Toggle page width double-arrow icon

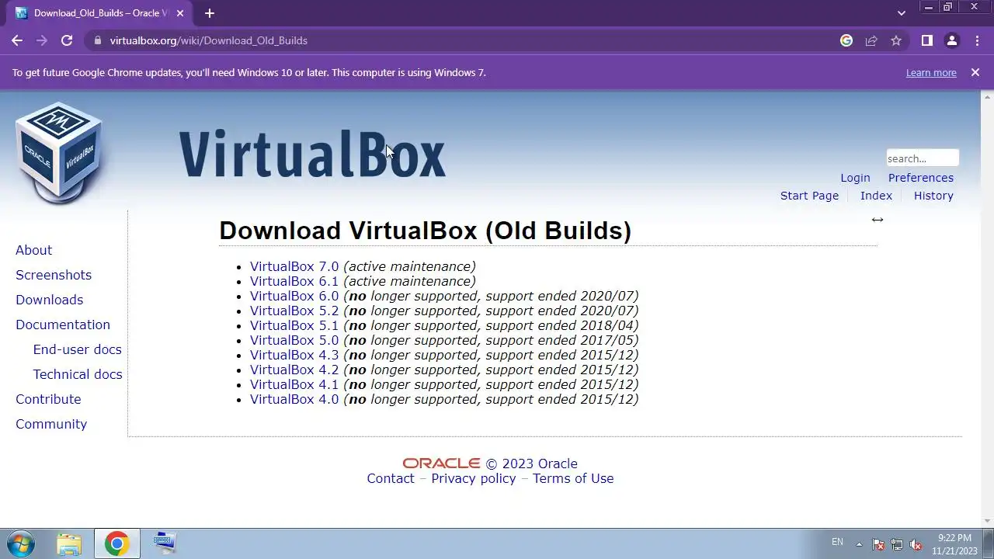(878, 220)
